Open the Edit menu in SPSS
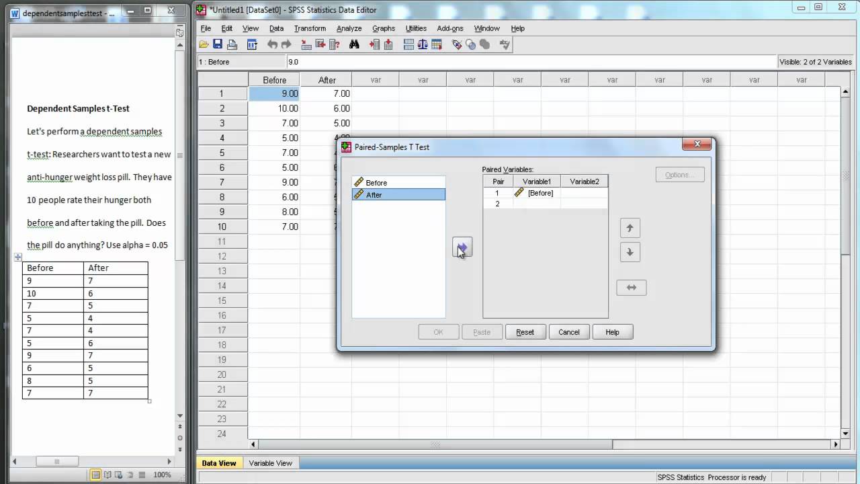The width and height of the screenshot is (860, 484). tap(227, 28)
